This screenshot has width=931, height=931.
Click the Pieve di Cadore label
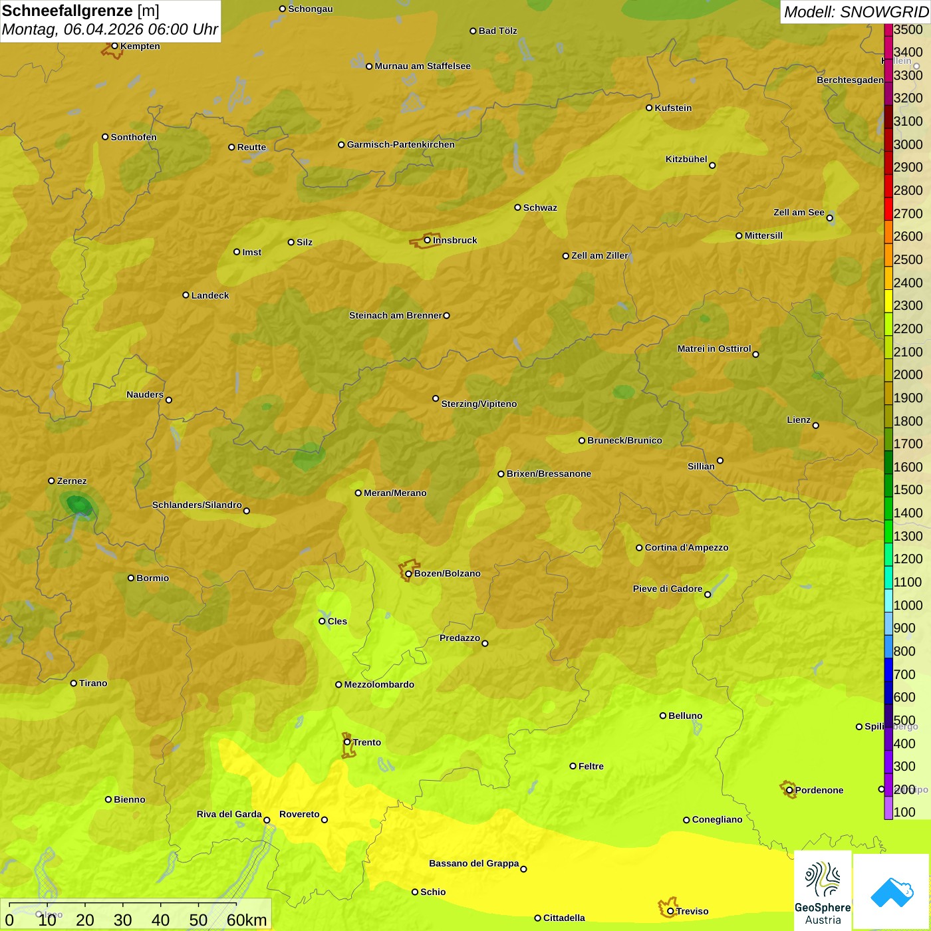[668, 589]
